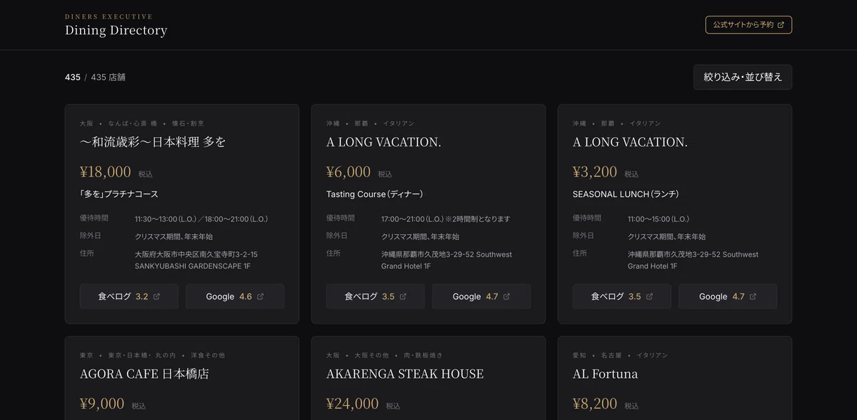The image size is (857, 420).
Task: Click the 名古屋 area tag
Action: 611,356
